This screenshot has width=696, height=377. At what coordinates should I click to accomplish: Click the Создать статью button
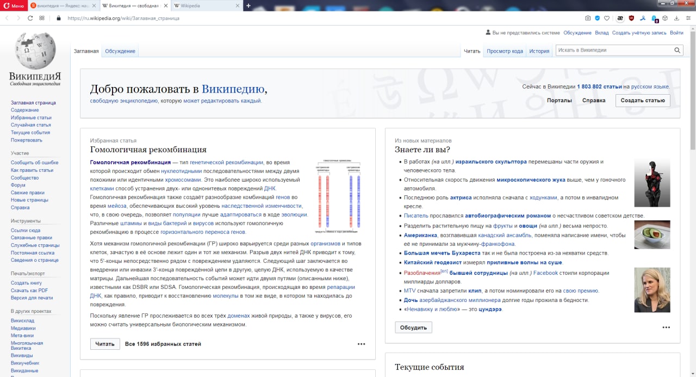(643, 101)
